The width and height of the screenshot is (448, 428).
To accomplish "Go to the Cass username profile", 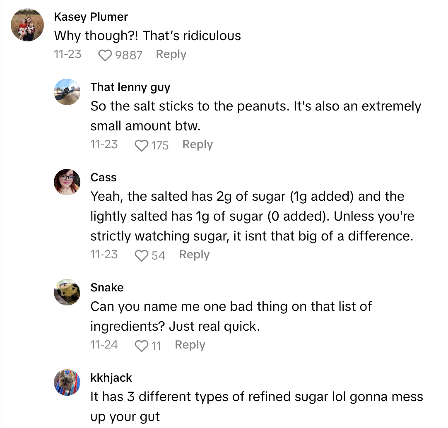I will [x=104, y=178].
